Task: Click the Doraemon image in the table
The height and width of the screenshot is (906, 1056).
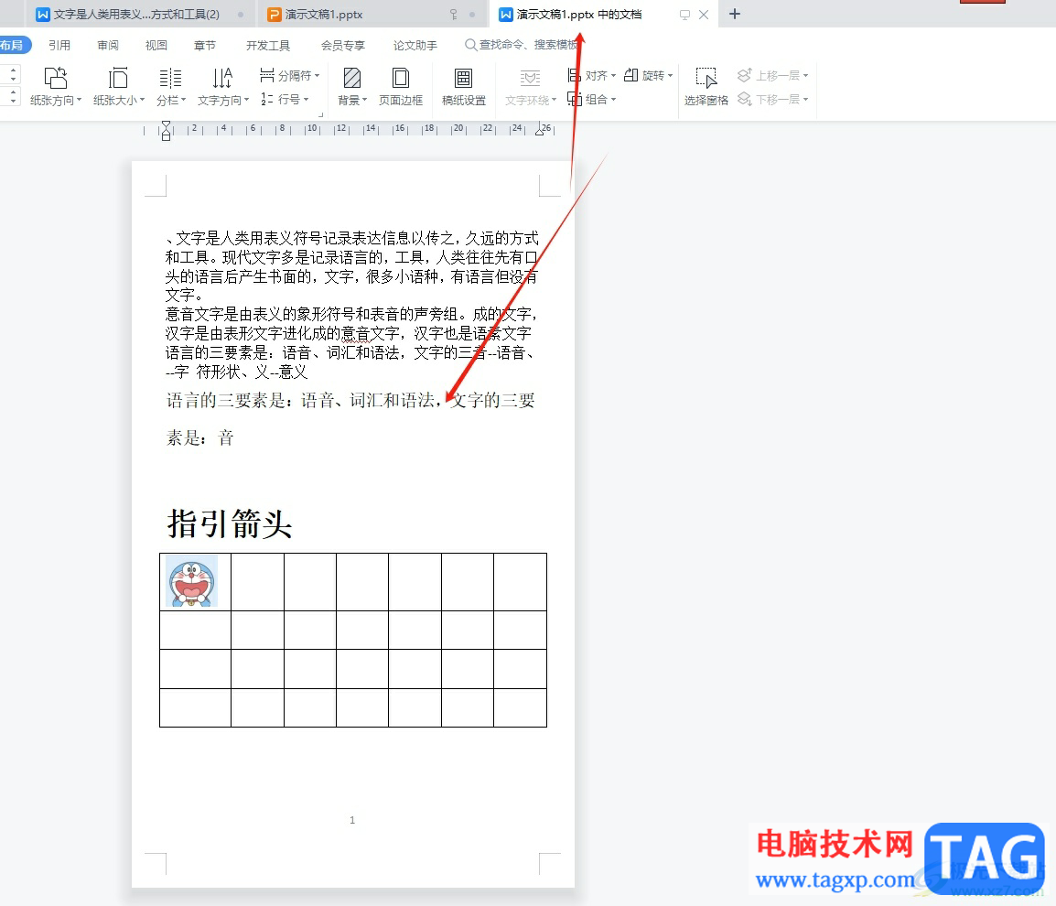Action: 192,580
